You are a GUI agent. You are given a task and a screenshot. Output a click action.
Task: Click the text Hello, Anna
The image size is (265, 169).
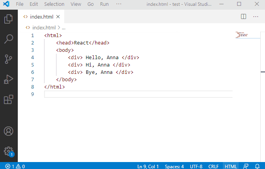tap(102, 58)
